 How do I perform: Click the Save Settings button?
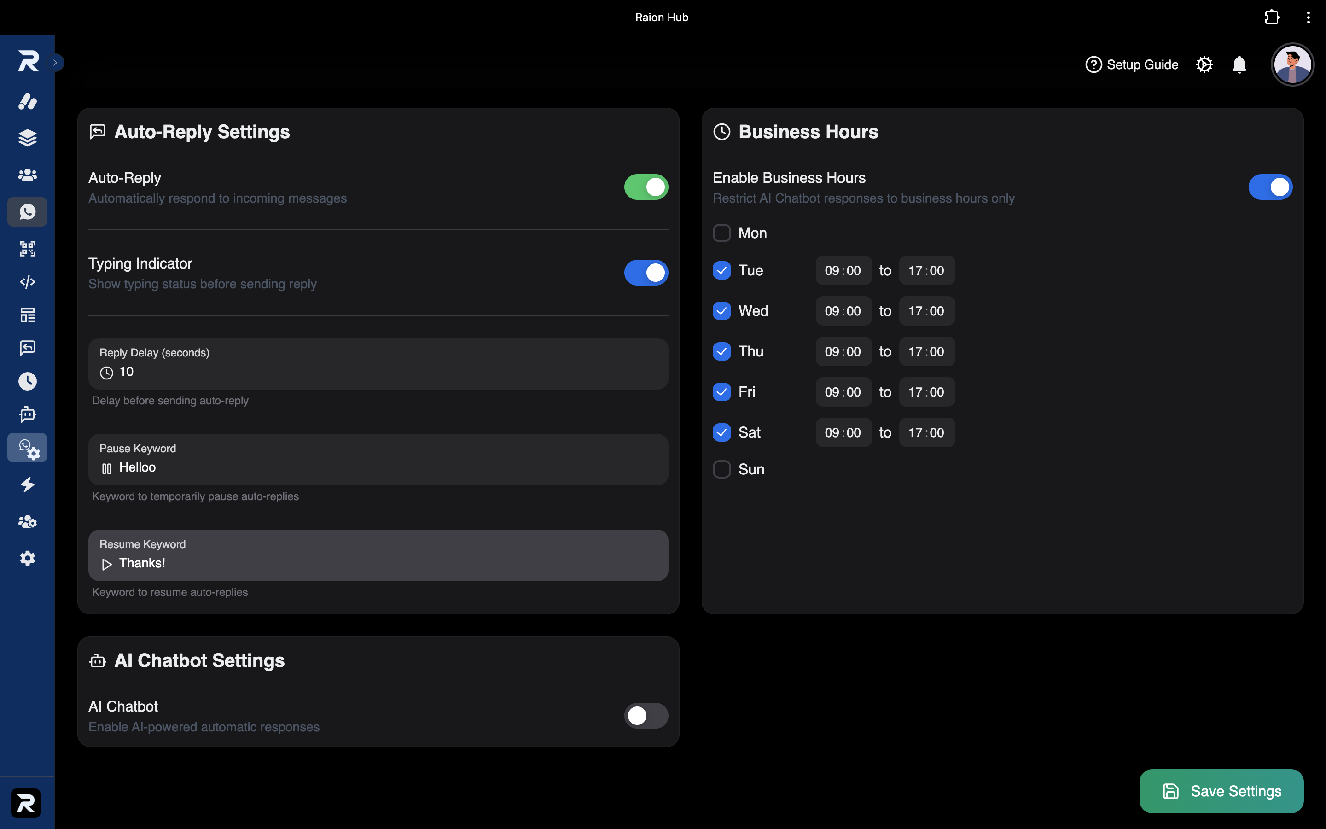(1221, 791)
